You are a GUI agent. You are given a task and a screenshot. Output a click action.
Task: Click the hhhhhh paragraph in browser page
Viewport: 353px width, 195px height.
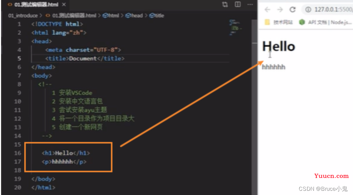273,67
